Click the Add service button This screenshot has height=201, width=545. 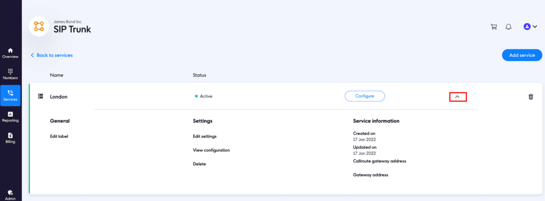[522, 55]
